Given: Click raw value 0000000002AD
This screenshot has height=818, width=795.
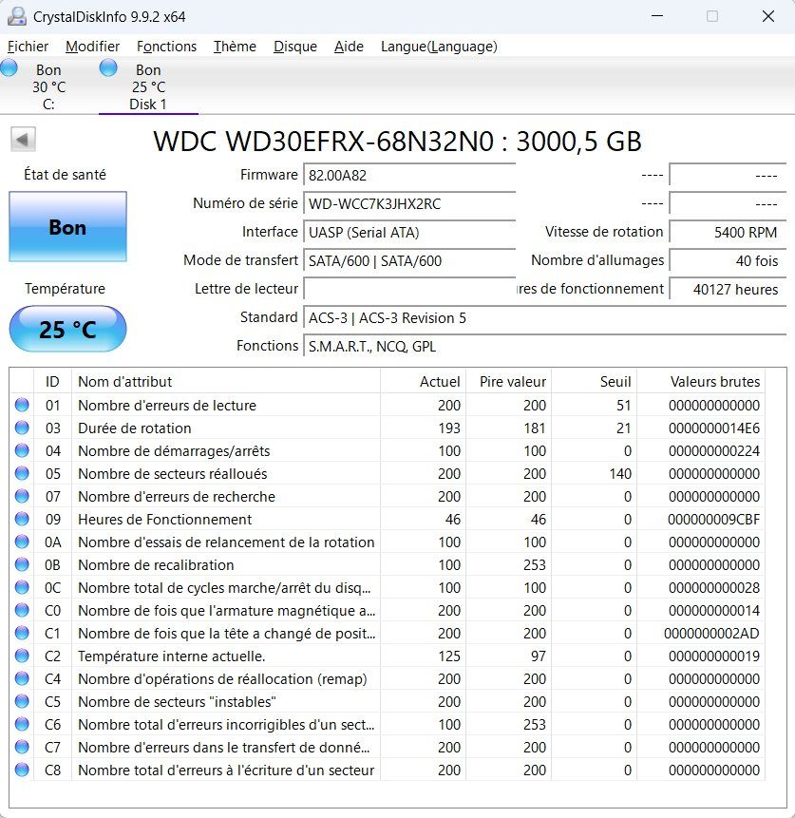Looking at the screenshot, I should pyautogui.click(x=711, y=634).
